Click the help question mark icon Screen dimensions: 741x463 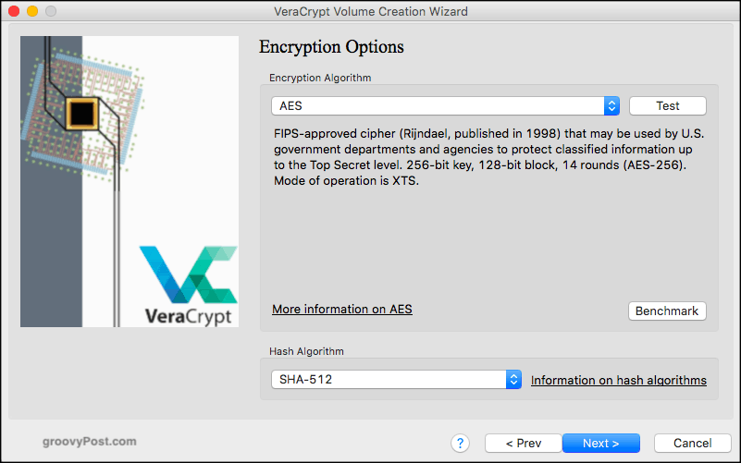[460, 444]
